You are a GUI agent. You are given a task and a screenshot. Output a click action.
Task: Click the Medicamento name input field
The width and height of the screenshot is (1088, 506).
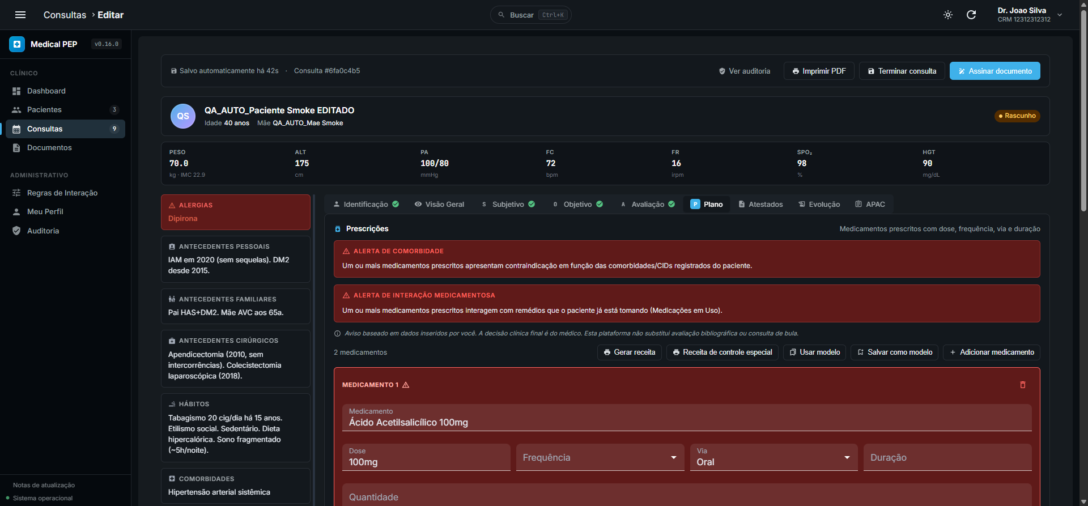point(687,418)
